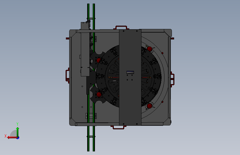Select the red knob on the lower star wheel

(x=99, y=94)
